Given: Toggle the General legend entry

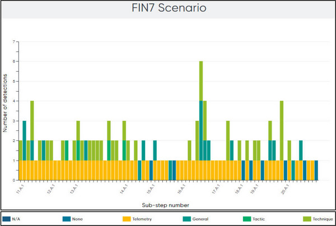Looking at the screenshot, I should click(x=200, y=219).
